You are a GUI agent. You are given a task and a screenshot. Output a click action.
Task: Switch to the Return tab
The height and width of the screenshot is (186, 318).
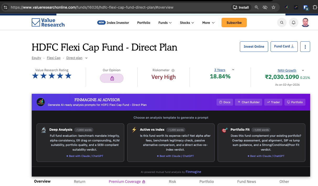[79, 182]
